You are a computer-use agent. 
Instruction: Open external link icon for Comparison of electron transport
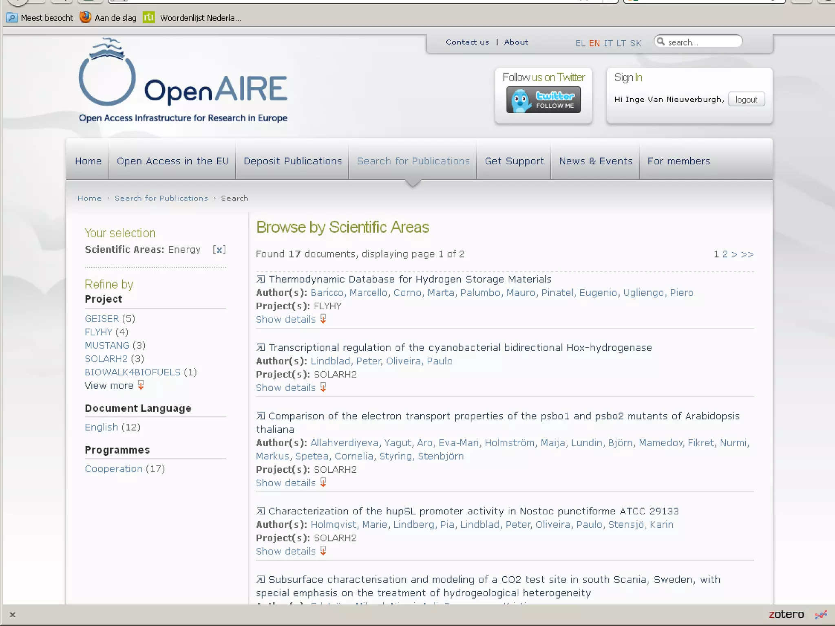(261, 416)
